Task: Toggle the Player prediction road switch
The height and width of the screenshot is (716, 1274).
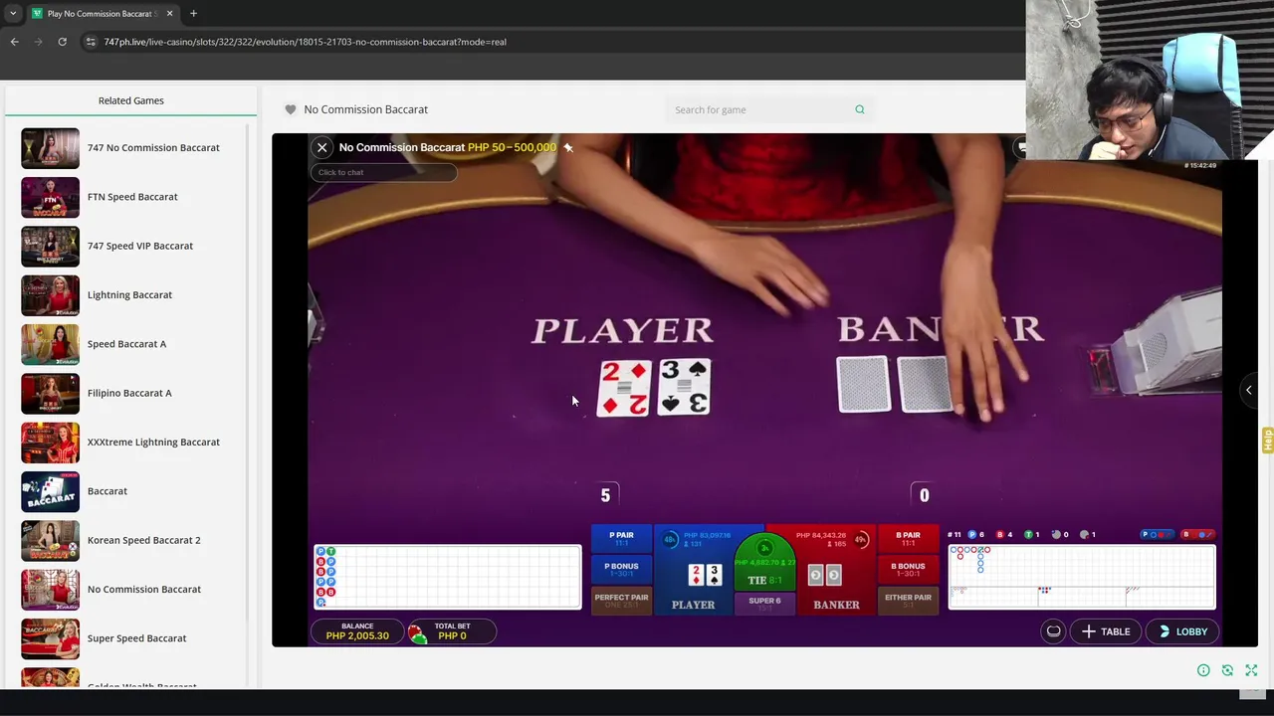Action: 1157,535
